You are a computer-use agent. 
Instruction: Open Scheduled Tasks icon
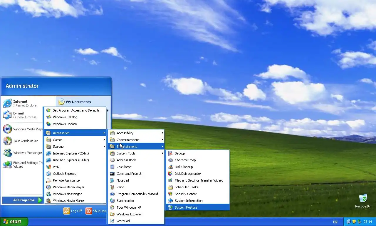[x=170, y=187]
